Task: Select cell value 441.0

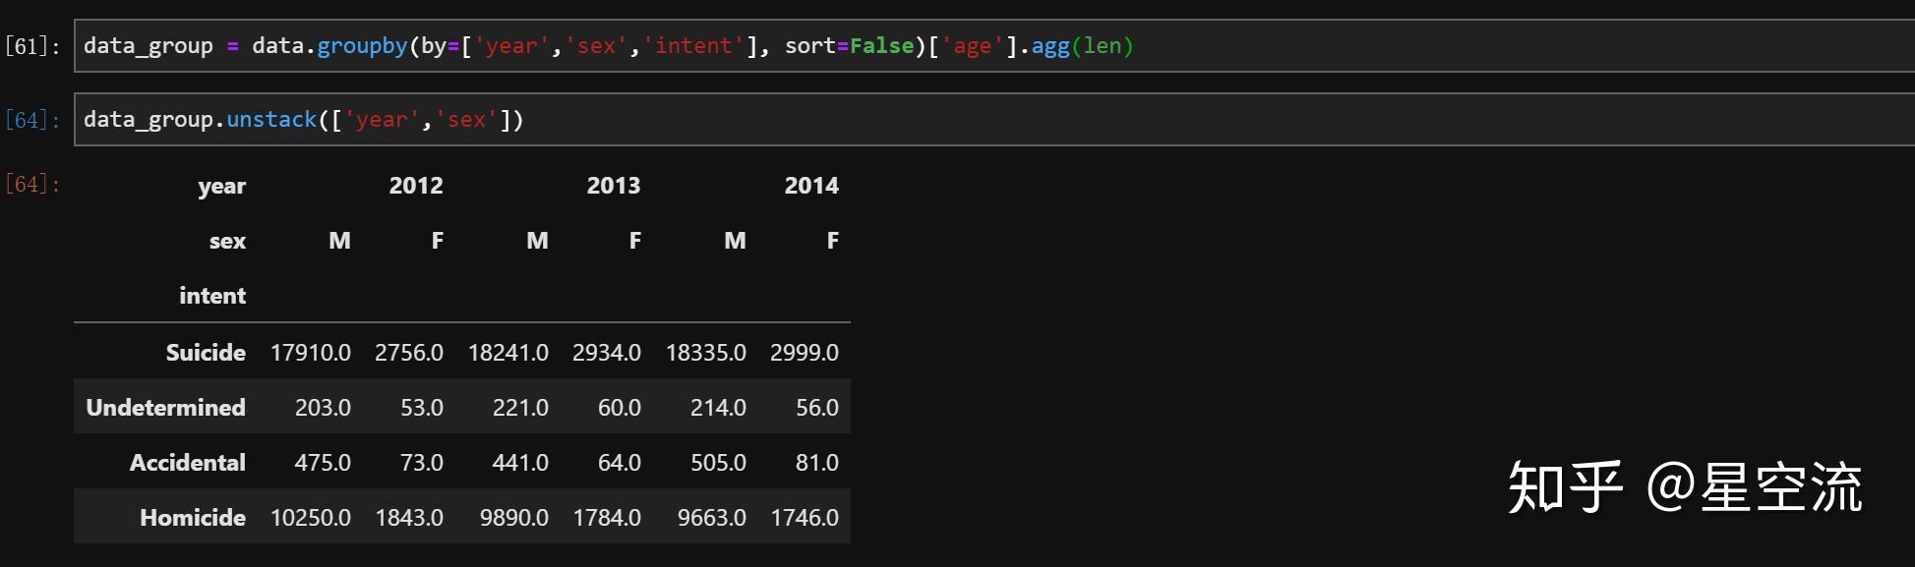Action: coord(520,463)
